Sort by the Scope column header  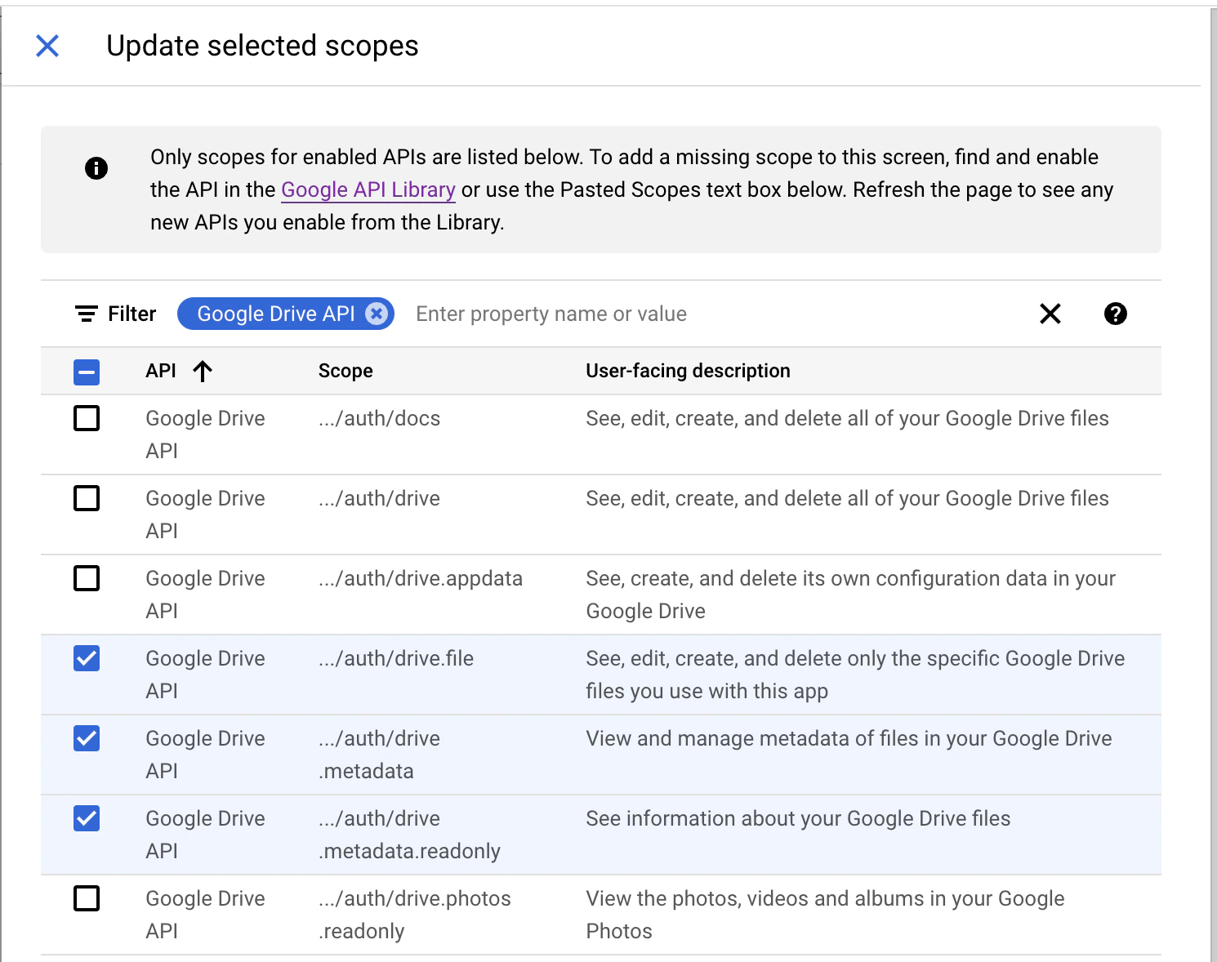(x=345, y=372)
